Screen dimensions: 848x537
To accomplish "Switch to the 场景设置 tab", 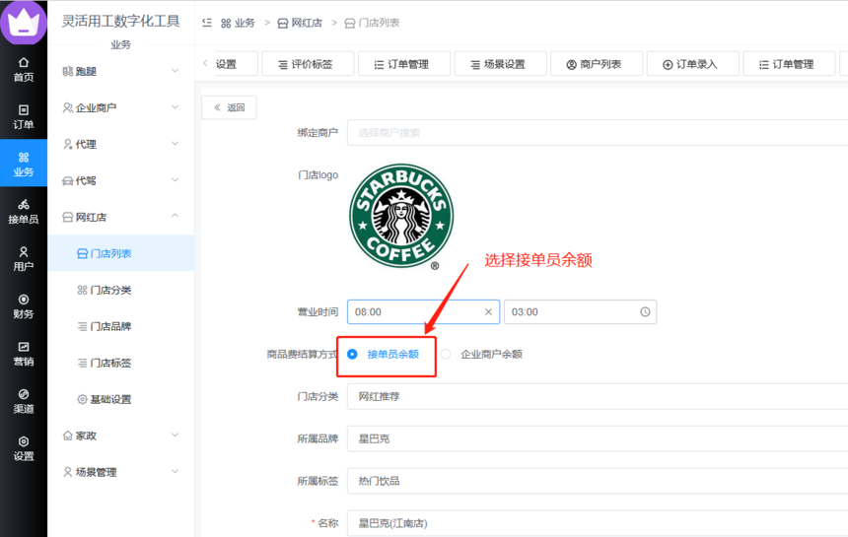I will (x=500, y=64).
